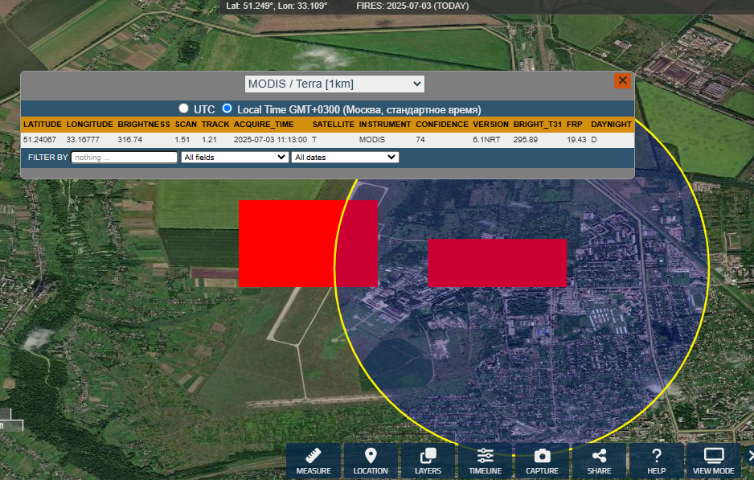
Task: Select the FRP value 19.43
Action: (576, 139)
